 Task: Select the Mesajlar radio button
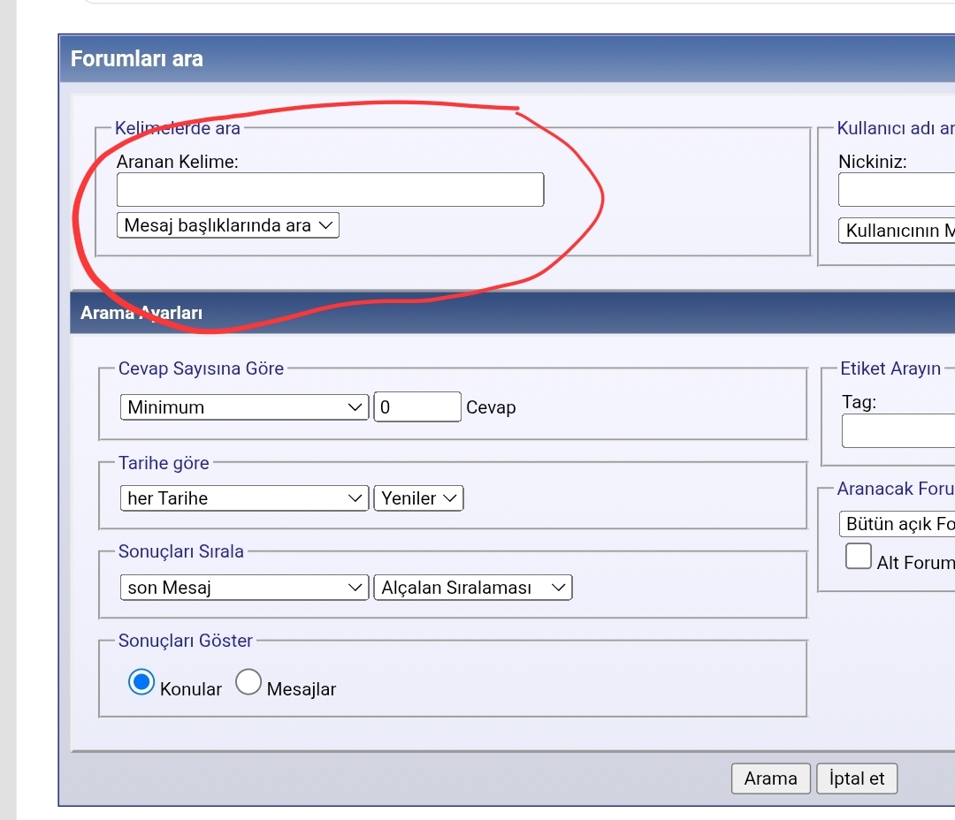click(248, 682)
